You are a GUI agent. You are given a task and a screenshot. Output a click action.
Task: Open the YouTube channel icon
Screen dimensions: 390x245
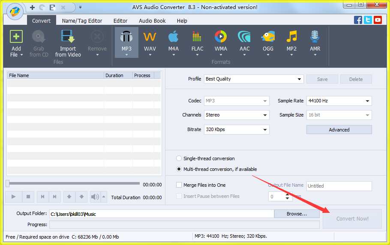pos(378,20)
